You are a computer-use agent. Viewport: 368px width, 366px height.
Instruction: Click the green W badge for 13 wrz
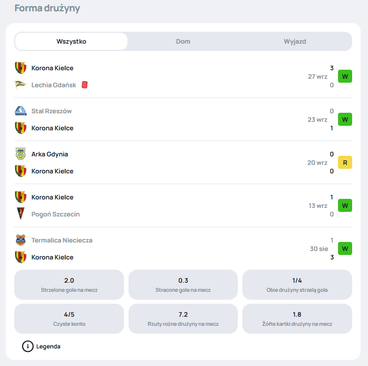pyautogui.click(x=345, y=206)
